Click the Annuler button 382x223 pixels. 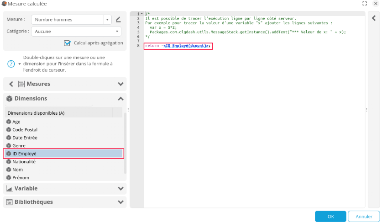click(x=364, y=216)
